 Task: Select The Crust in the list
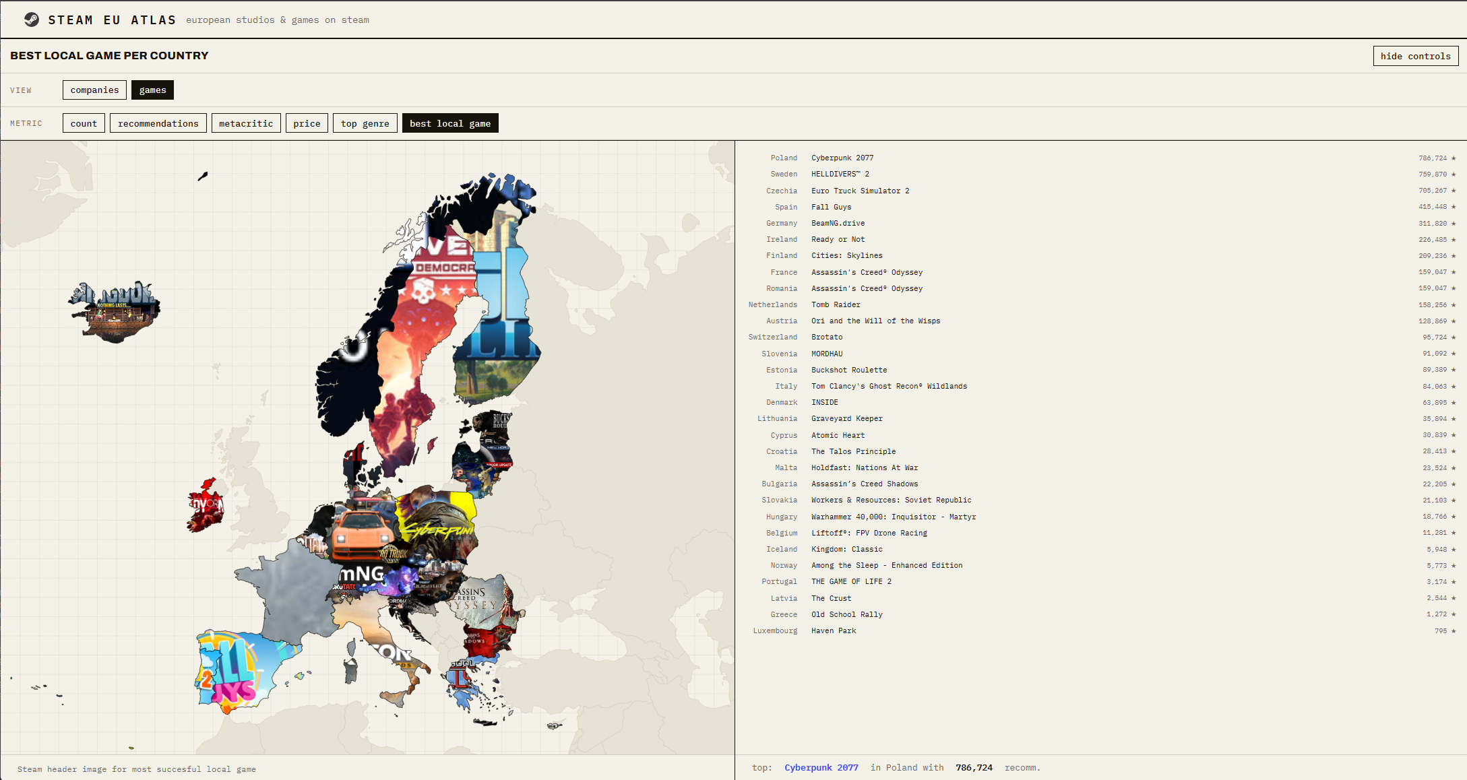pos(831,598)
